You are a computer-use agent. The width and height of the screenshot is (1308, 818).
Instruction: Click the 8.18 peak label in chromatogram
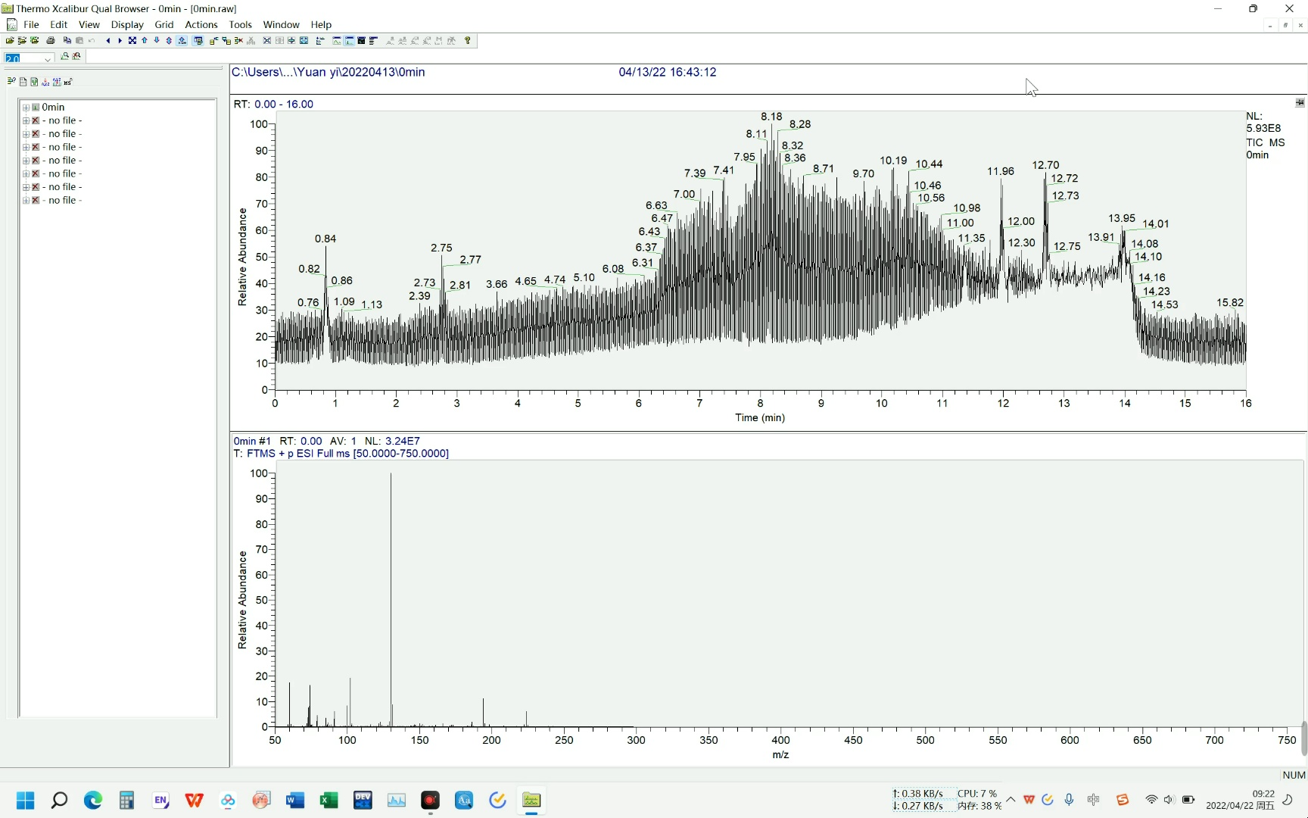point(771,117)
